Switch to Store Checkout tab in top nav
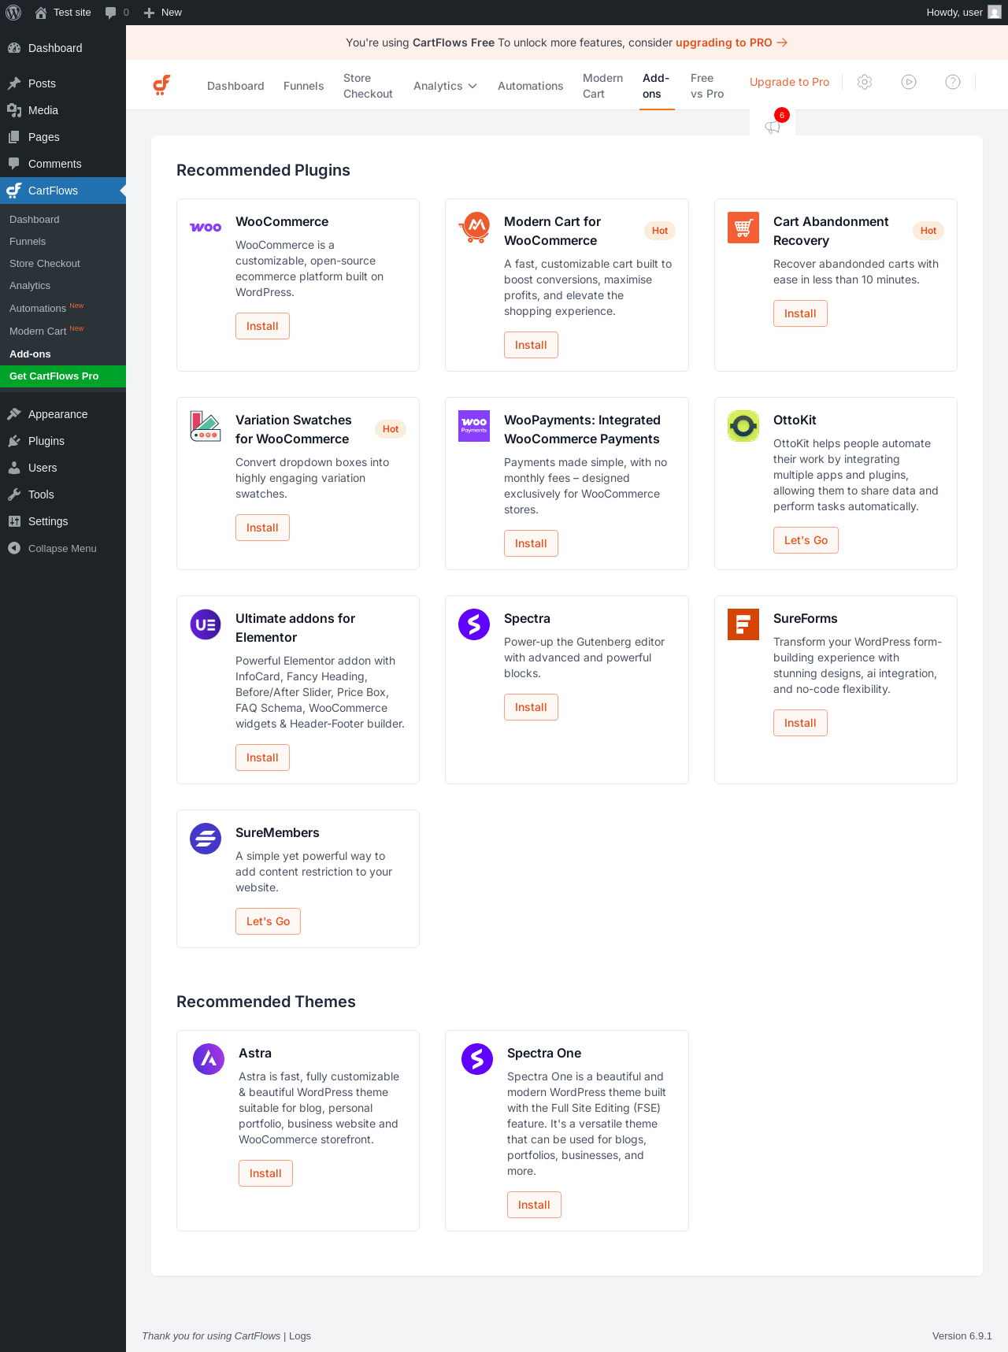Image resolution: width=1008 pixels, height=1352 pixels. point(368,86)
